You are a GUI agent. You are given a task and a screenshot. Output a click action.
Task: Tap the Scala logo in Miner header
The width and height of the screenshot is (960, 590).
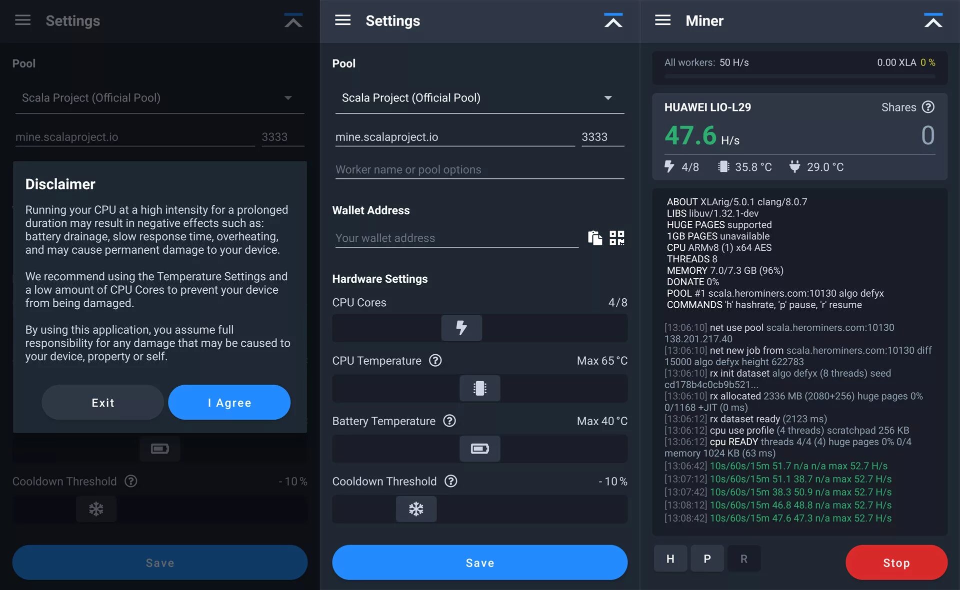tap(932, 20)
